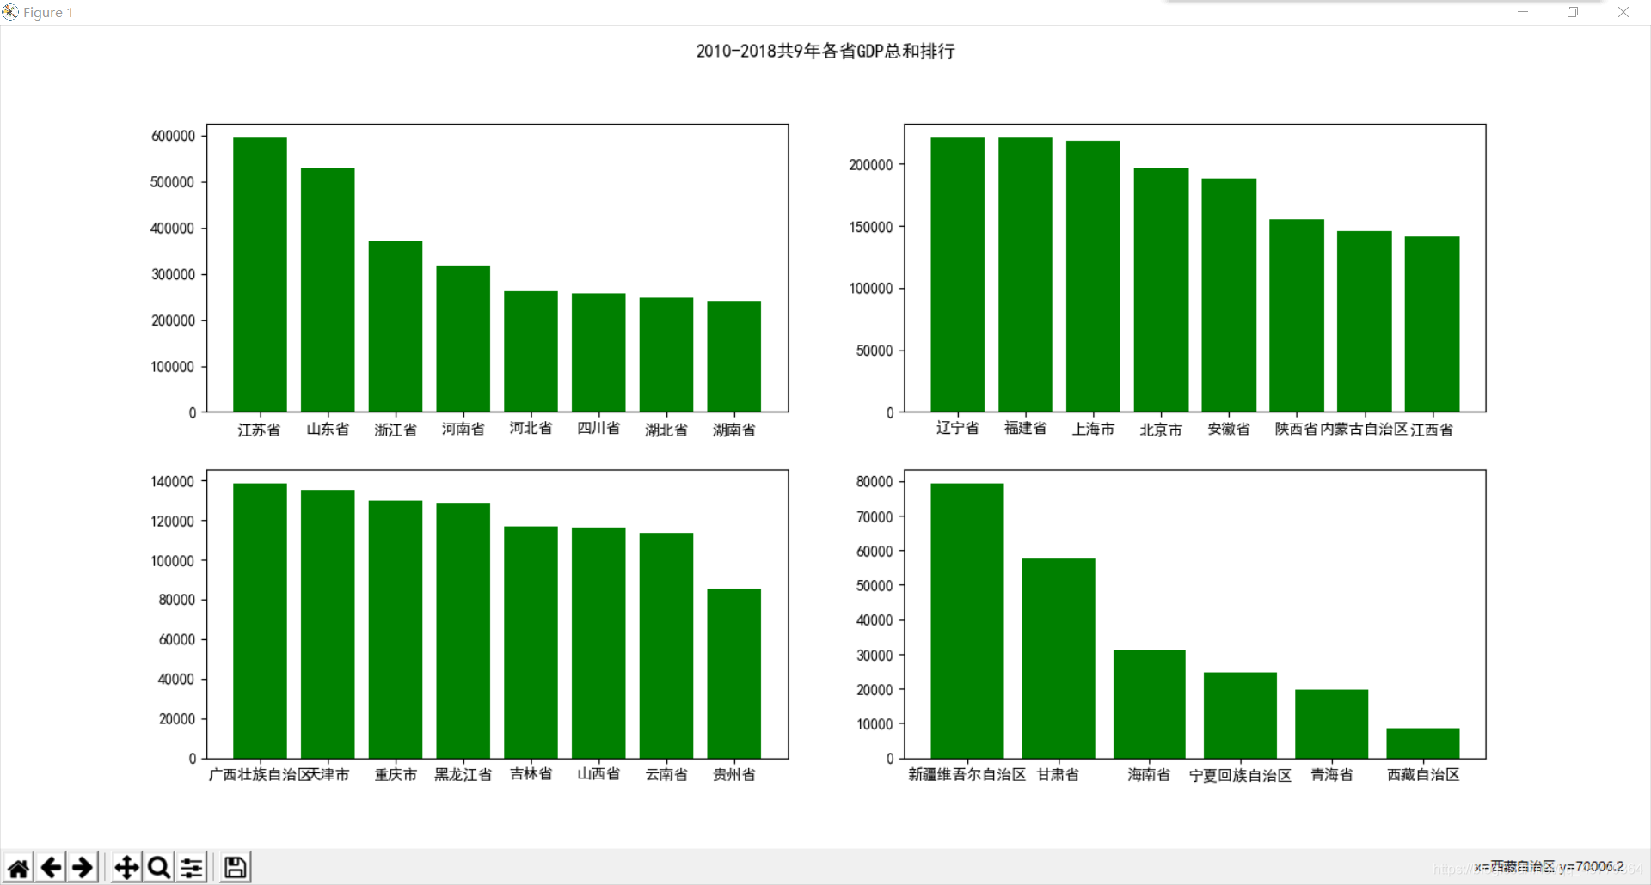This screenshot has width=1651, height=885.
Task: Click the 内蒙古自治区 axis label
Action: [x=1364, y=429]
